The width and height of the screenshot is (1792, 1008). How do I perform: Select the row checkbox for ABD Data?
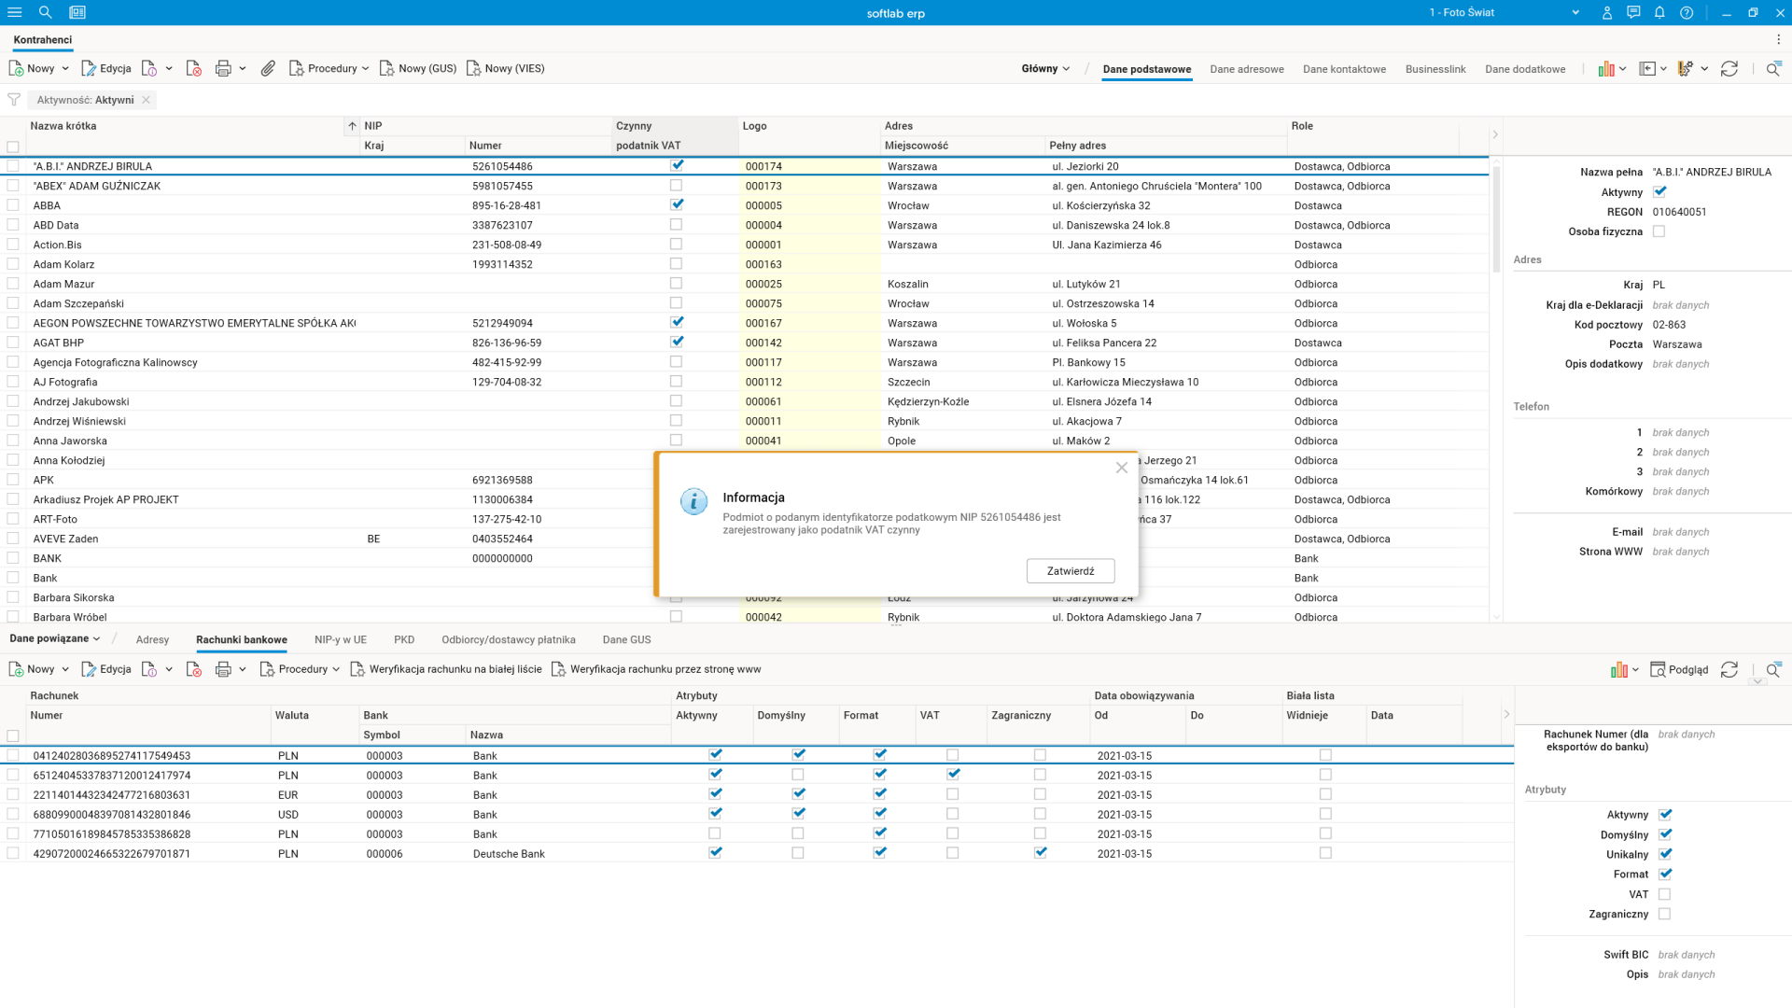[13, 225]
